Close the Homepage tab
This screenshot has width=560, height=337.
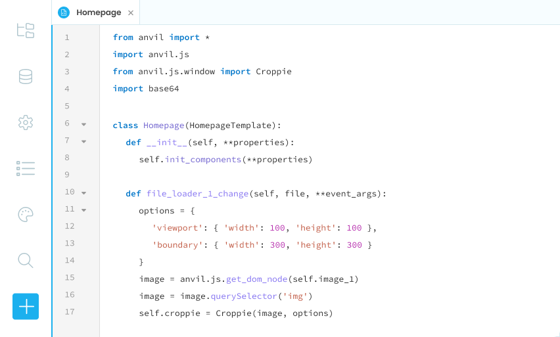click(131, 12)
